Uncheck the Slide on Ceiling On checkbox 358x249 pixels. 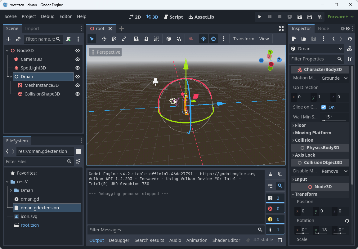click(324, 107)
